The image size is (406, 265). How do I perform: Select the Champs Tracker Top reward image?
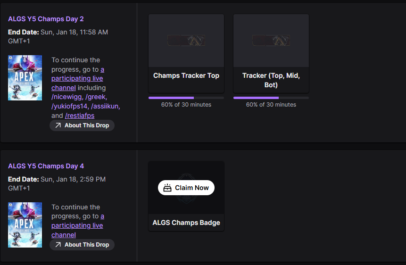click(186, 41)
